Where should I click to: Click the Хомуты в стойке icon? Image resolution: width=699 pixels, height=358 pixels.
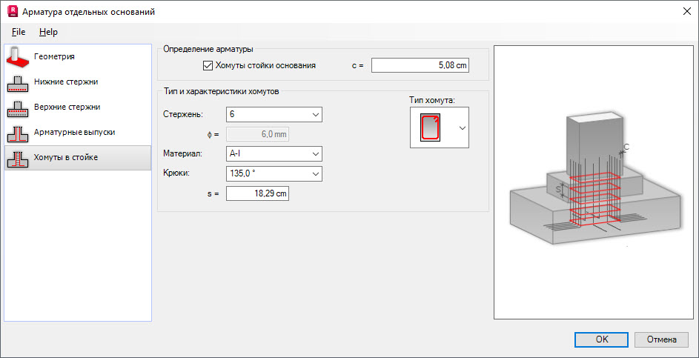pos(17,158)
